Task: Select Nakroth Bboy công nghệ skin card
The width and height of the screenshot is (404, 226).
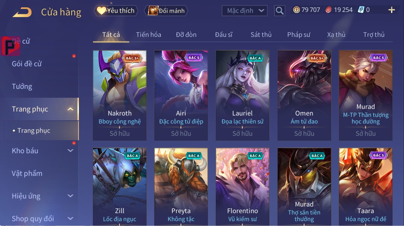Action: pyautogui.click(x=120, y=95)
